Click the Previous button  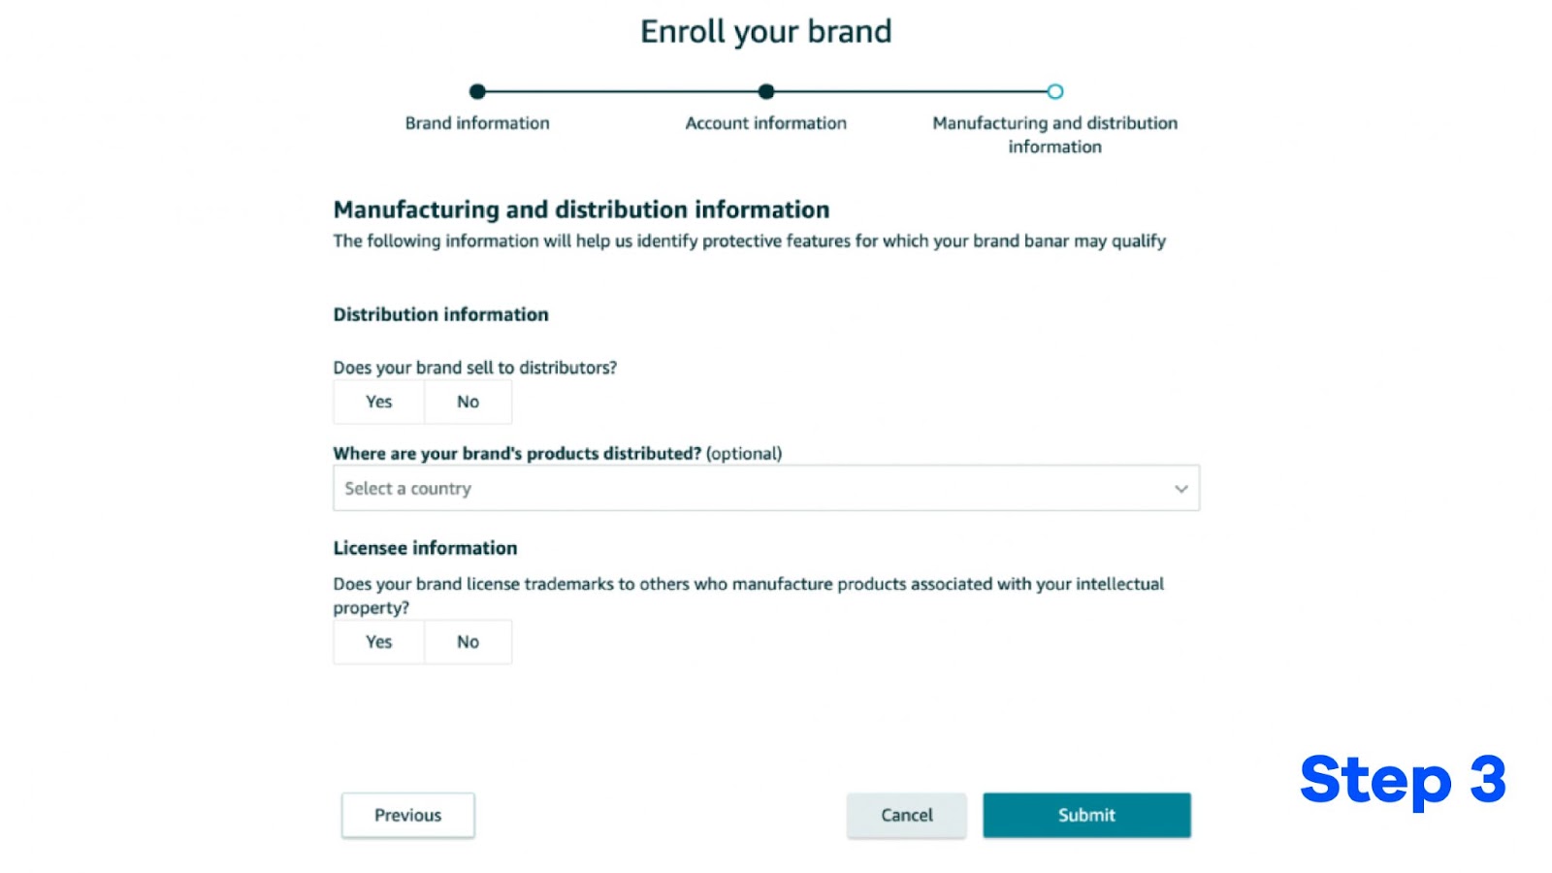pyautogui.click(x=408, y=815)
